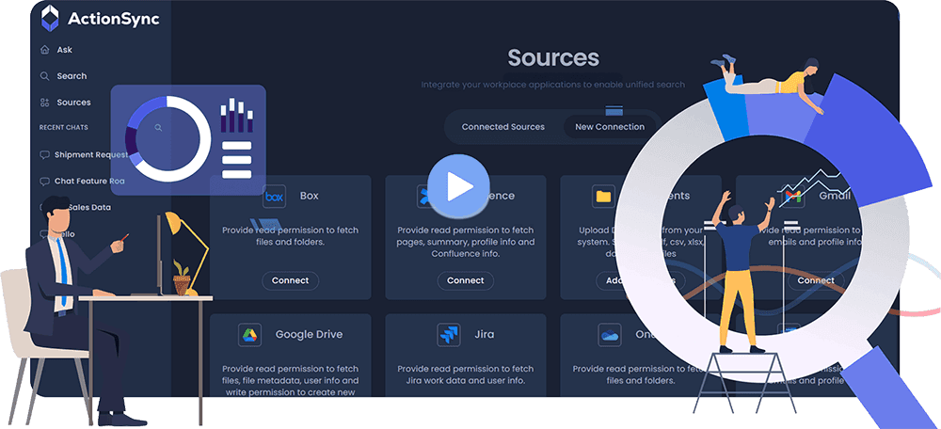Click the Box card title
This screenshot has height=429, width=941.
309,197
